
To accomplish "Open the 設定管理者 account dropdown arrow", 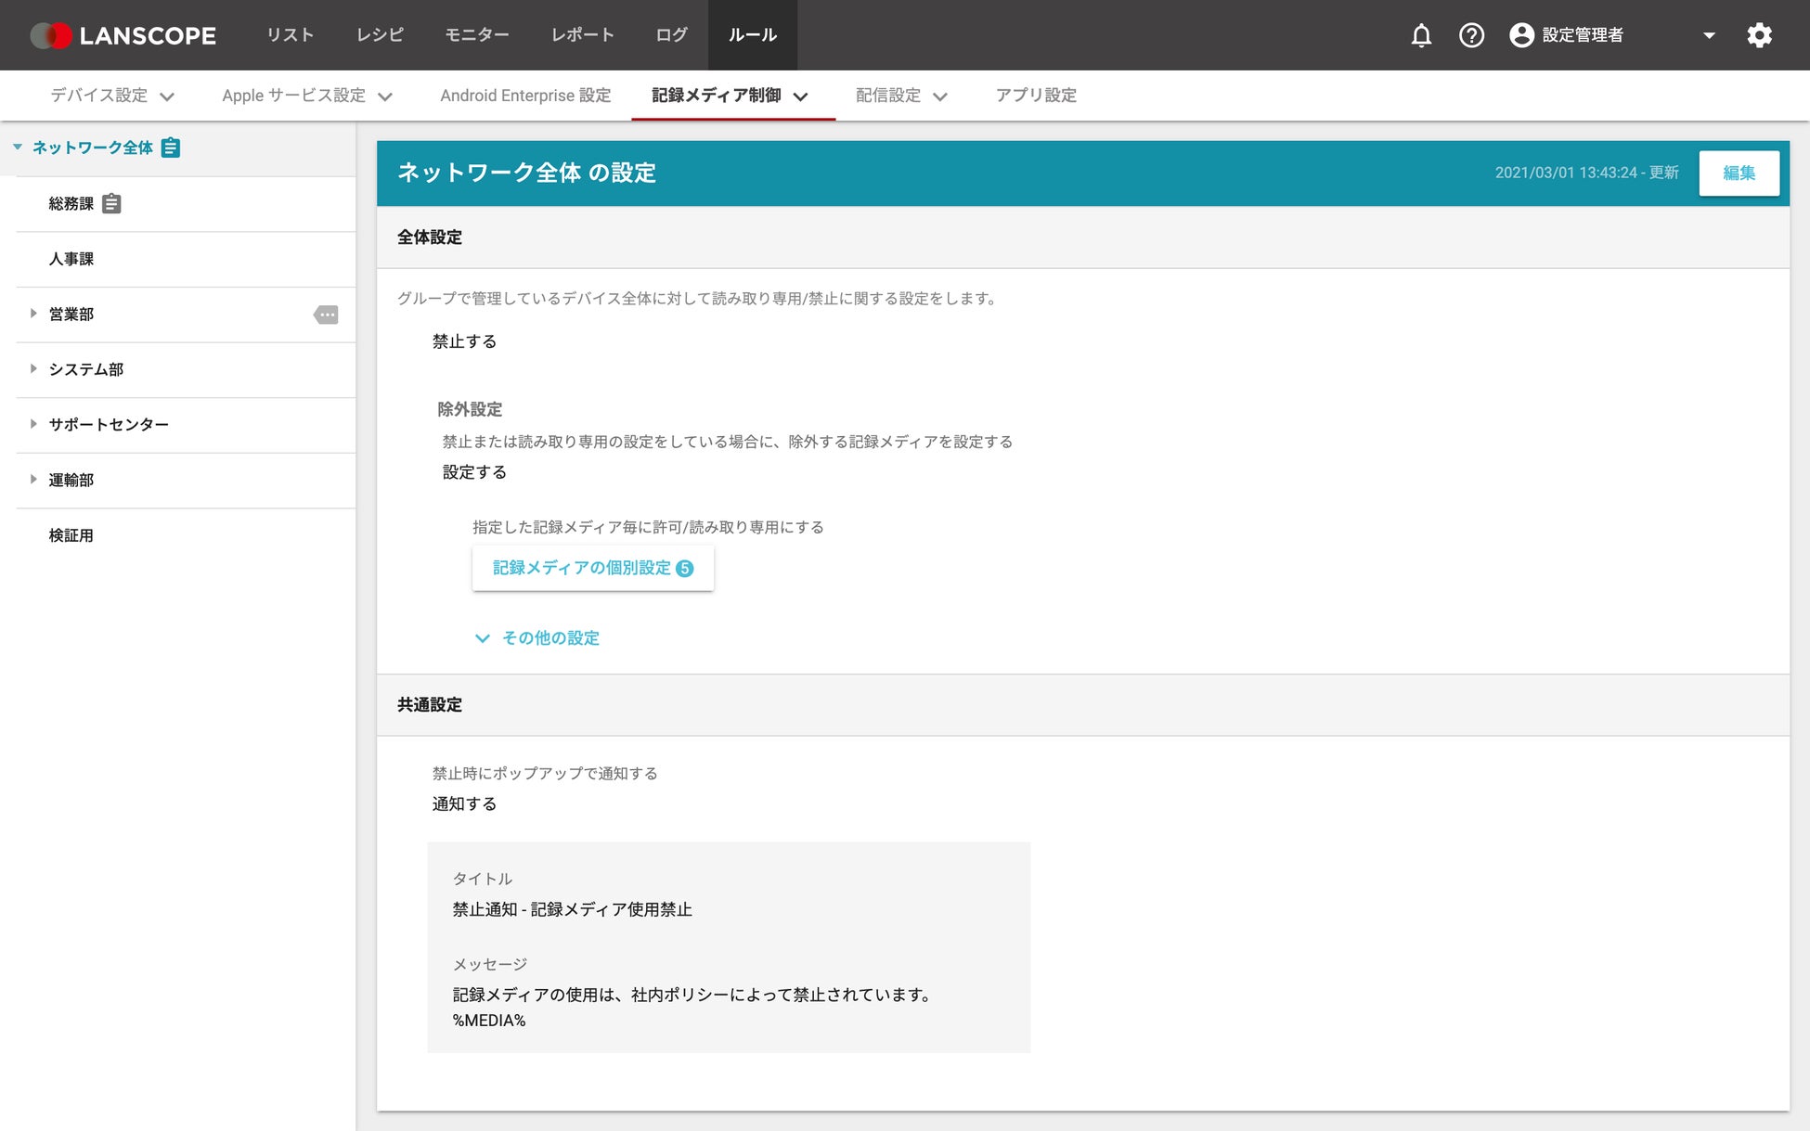I will pos(1709,35).
